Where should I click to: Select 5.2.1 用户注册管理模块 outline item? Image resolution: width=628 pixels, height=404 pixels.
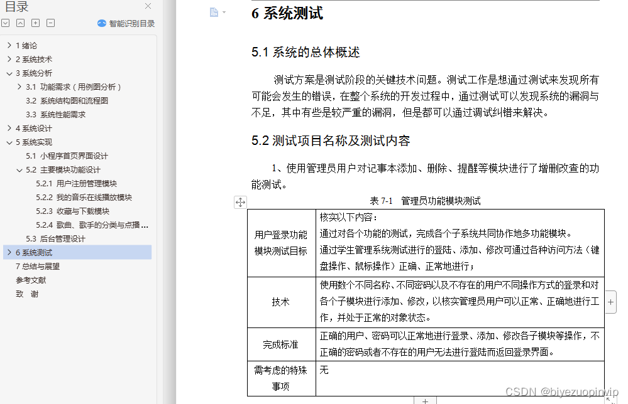(x=76, y=183)
